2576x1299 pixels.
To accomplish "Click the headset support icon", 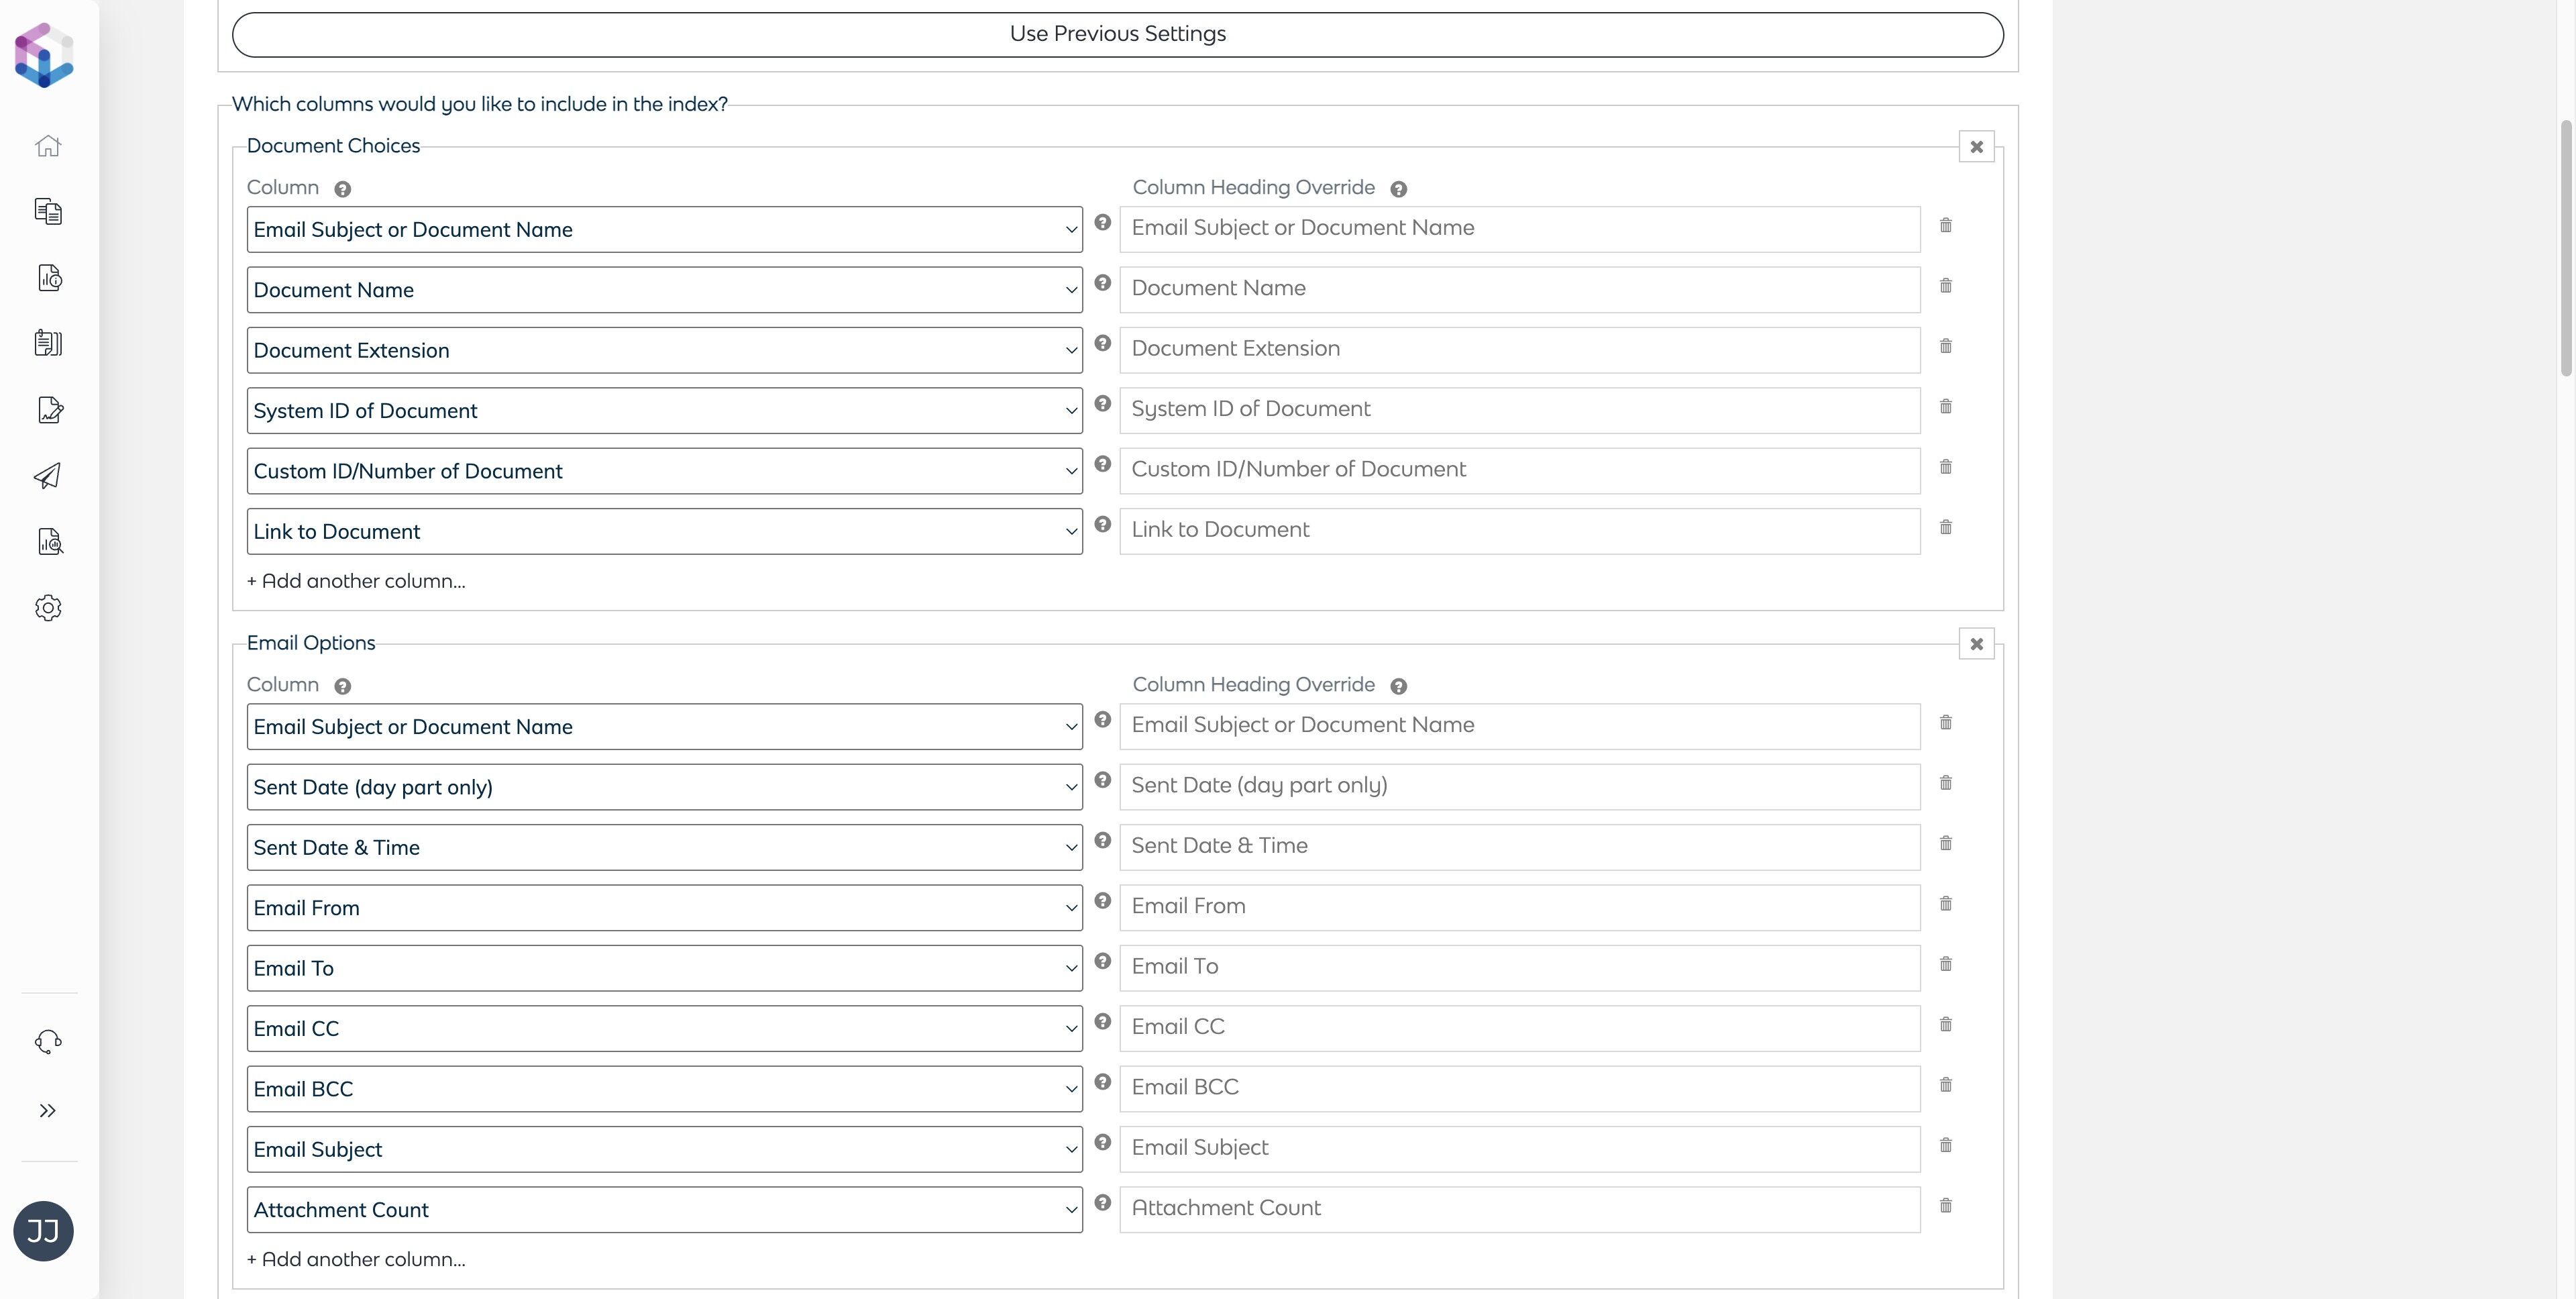I will 48,1042.
